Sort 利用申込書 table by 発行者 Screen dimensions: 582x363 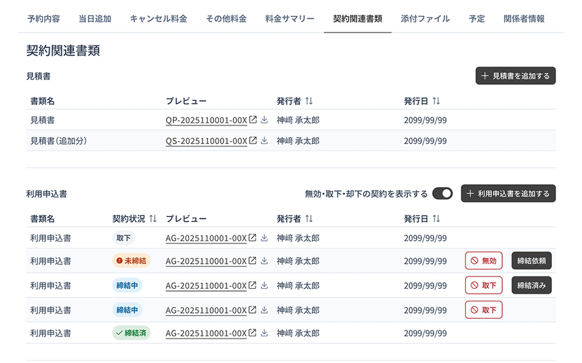(x=309, y=218)
